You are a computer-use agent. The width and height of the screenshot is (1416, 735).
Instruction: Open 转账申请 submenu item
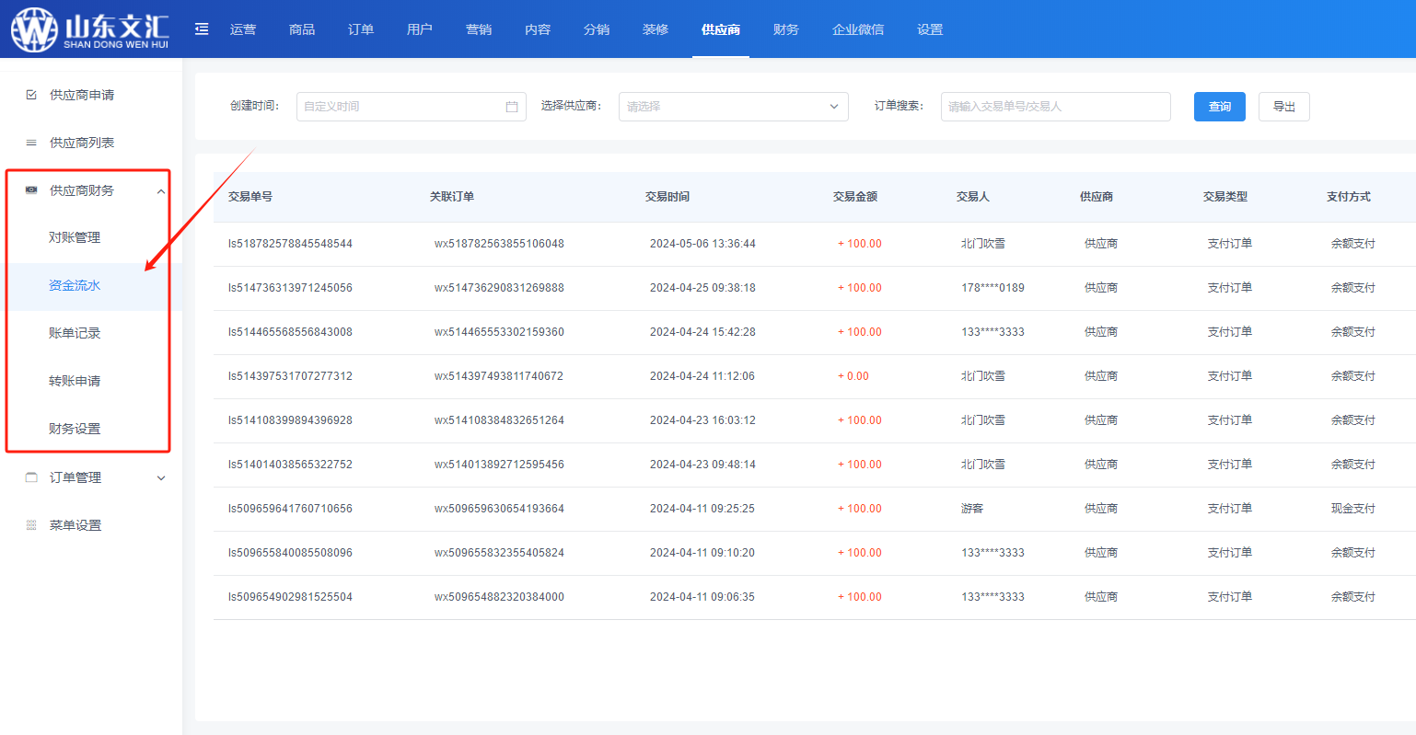75,381
